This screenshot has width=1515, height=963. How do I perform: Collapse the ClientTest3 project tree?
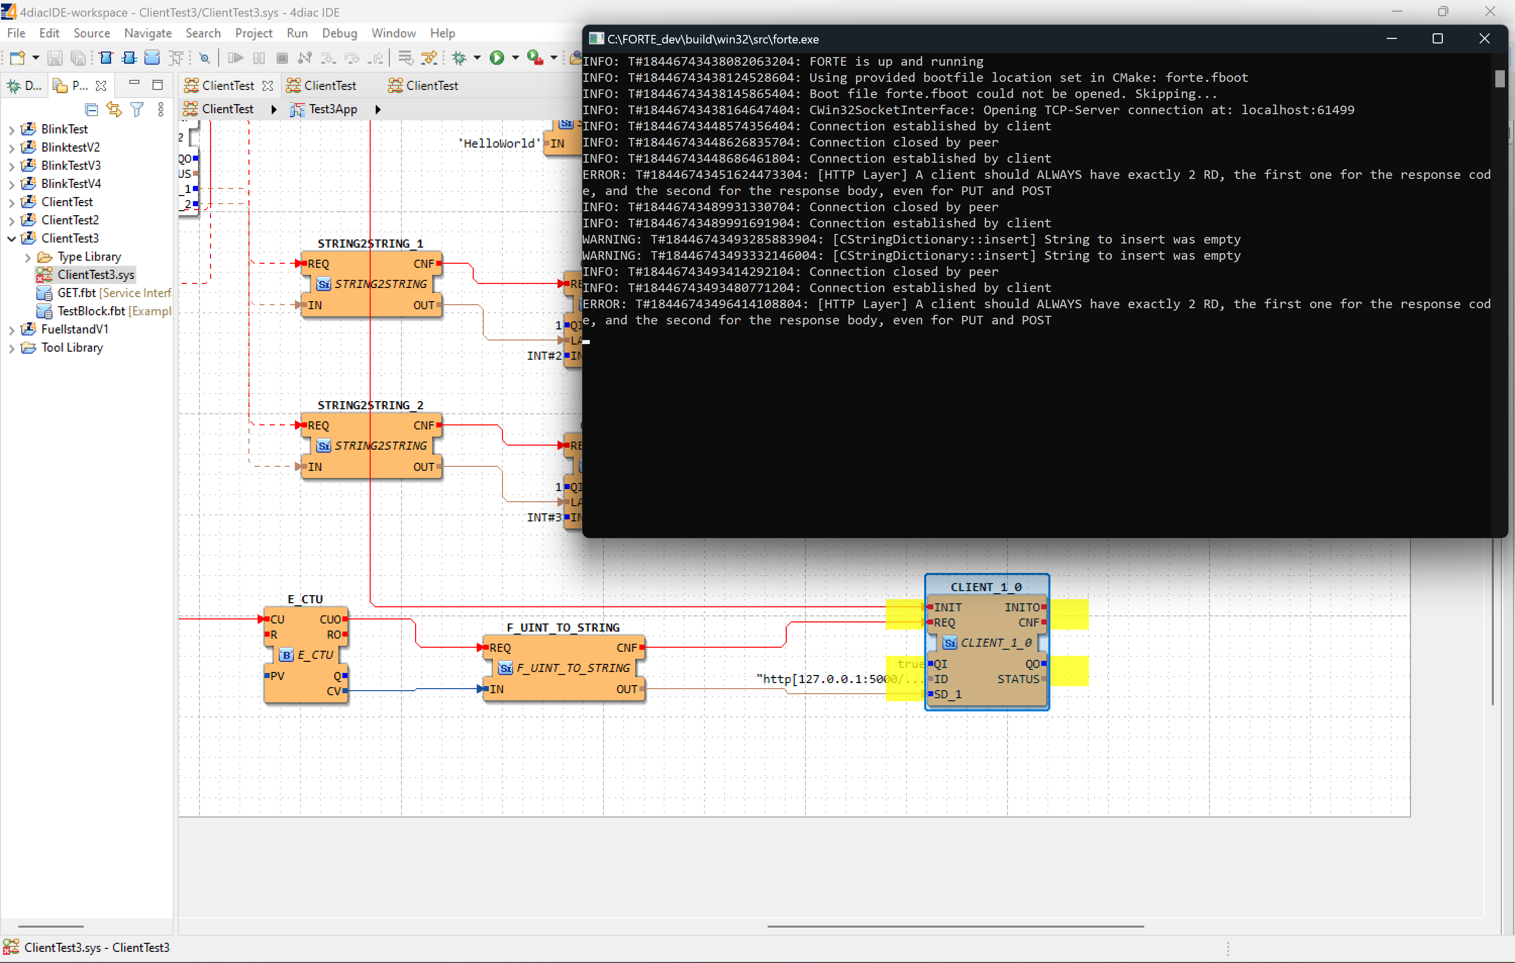coord(11,238)
